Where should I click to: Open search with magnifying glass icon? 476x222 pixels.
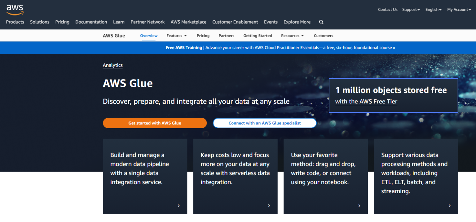[x=321, y=22]
